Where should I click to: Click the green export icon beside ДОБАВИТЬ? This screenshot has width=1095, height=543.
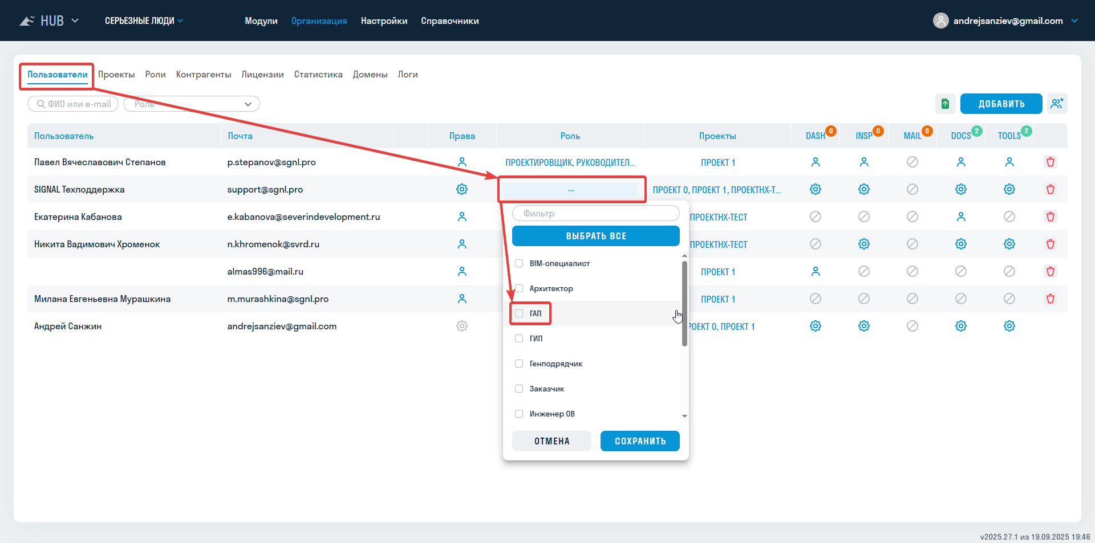[945, 104]
